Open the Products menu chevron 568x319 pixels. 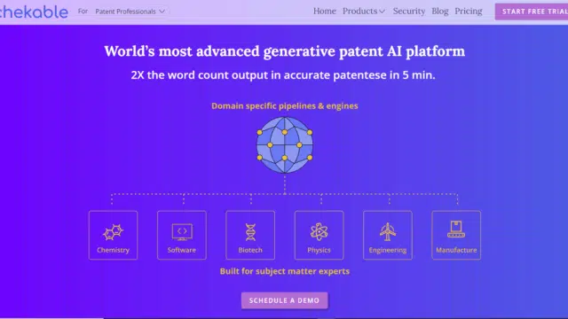[x=382, y=12]
